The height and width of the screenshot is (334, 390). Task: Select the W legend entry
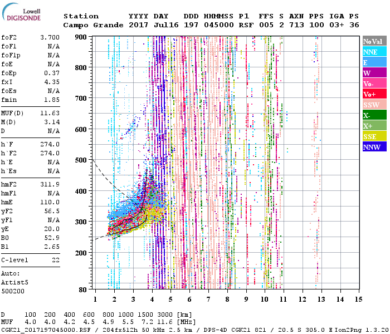tap(374, 73)
